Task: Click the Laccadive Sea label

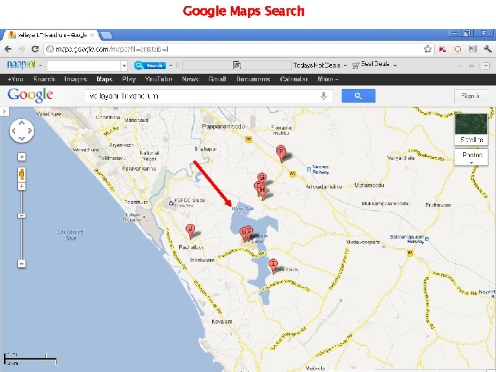Action: tap(70, 235)
